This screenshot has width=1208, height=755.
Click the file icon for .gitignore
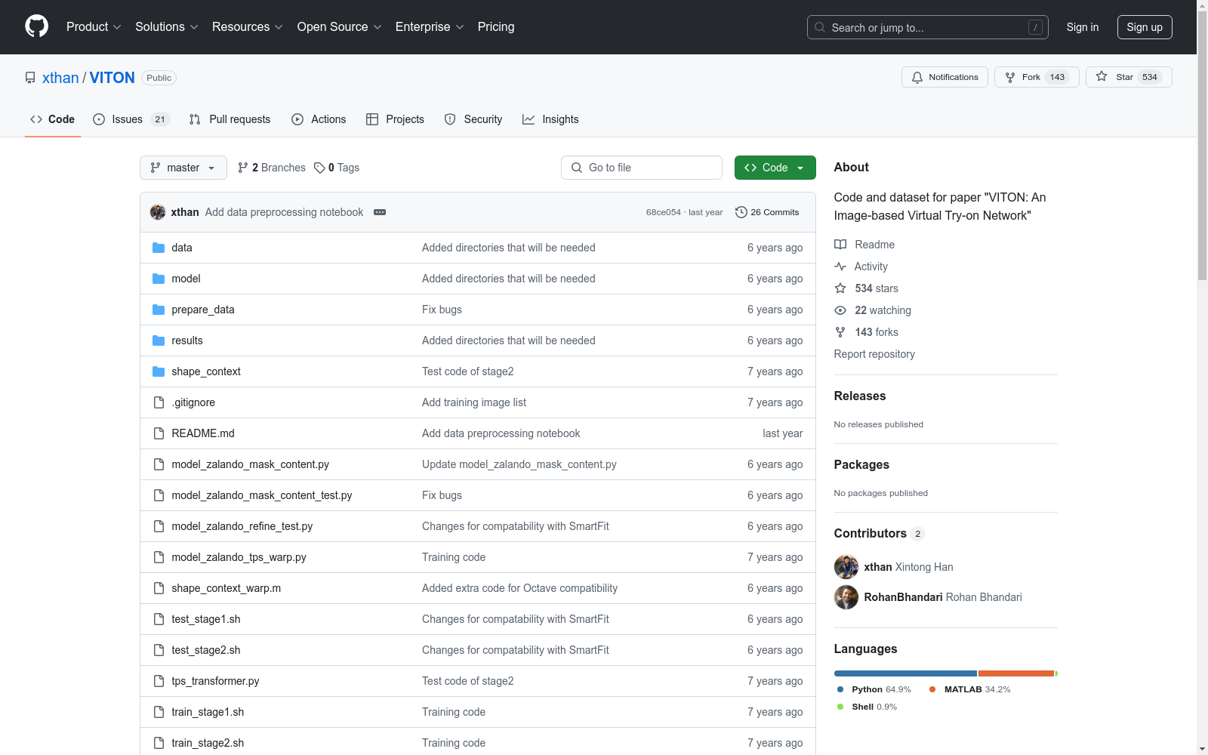159,402
